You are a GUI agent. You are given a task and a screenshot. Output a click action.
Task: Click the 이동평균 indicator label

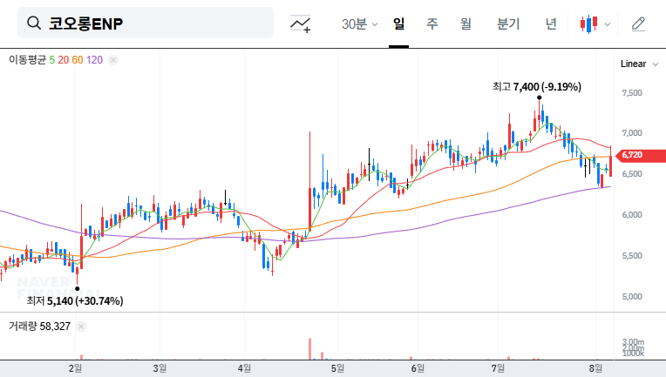(x=27, y=60)
